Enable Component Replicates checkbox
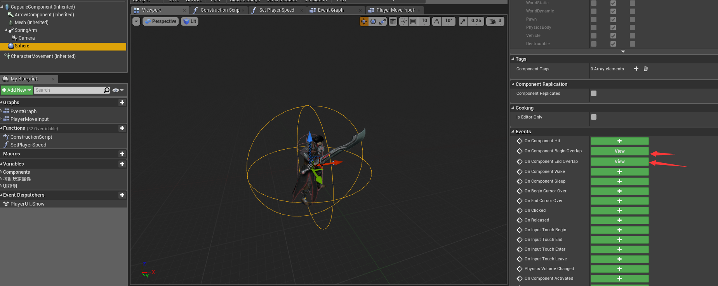 point(594,93)
